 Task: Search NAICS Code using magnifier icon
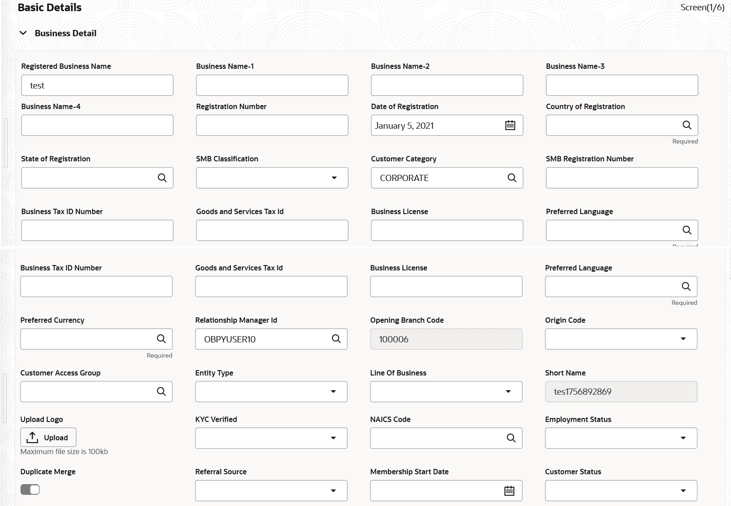tap(511, 438)
